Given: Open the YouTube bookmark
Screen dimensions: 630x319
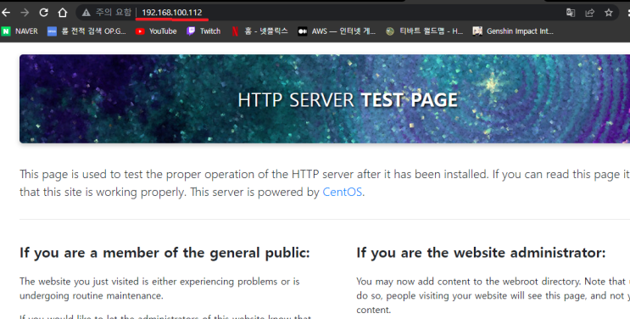Looking at the screenshot, I should pos(156,31).
